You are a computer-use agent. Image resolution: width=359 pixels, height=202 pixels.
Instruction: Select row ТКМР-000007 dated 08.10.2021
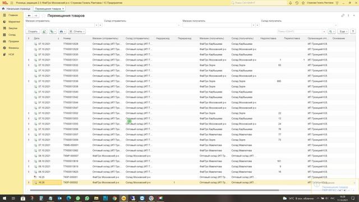pyautogui.click(x=191, y=156)
